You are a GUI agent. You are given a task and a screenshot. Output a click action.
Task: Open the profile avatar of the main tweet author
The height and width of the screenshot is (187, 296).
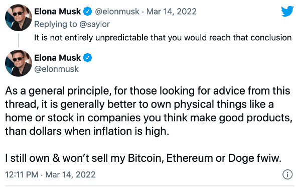(x=18, y=63)
